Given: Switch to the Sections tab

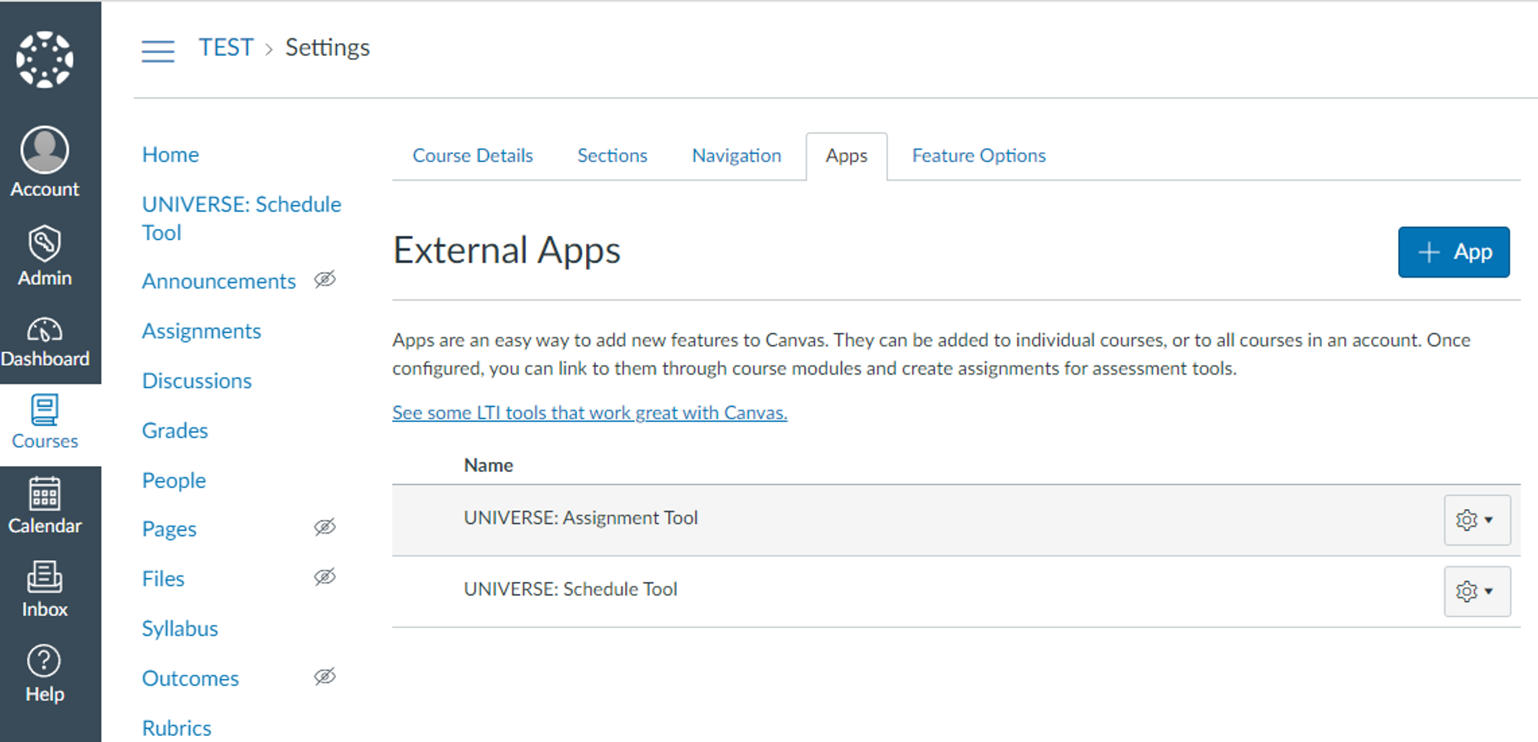Looking at the screenshot, I should click(612, 156).
